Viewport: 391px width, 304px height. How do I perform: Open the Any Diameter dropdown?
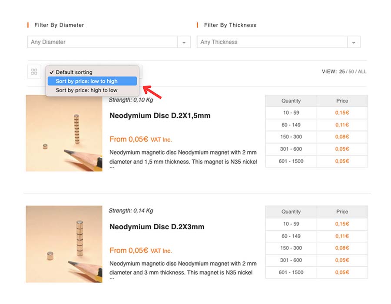pyautogui.click(x=109, y=42)
